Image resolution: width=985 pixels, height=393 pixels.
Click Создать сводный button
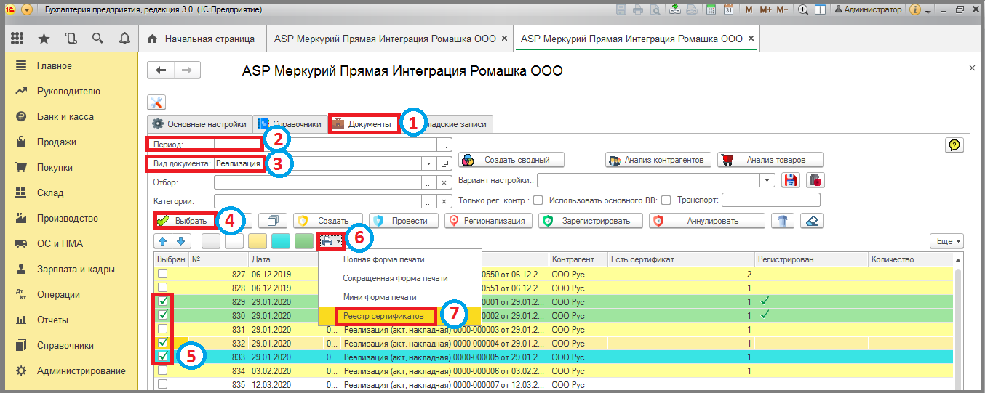[511, 160]
